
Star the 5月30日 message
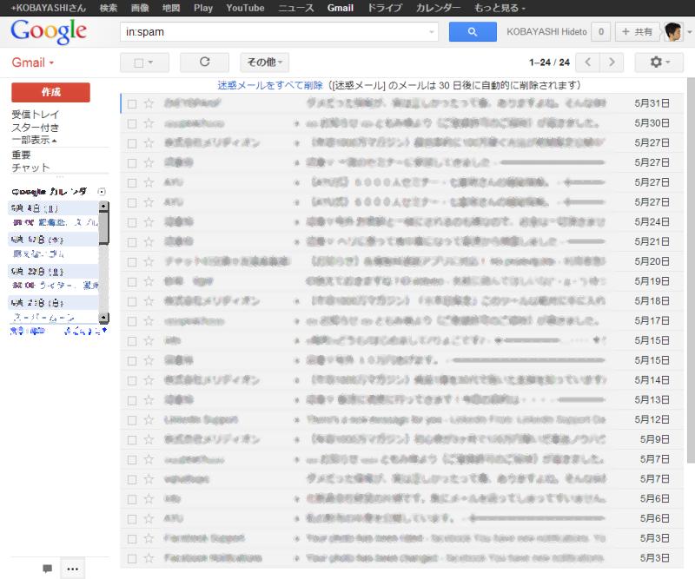[x=149, y=123]
